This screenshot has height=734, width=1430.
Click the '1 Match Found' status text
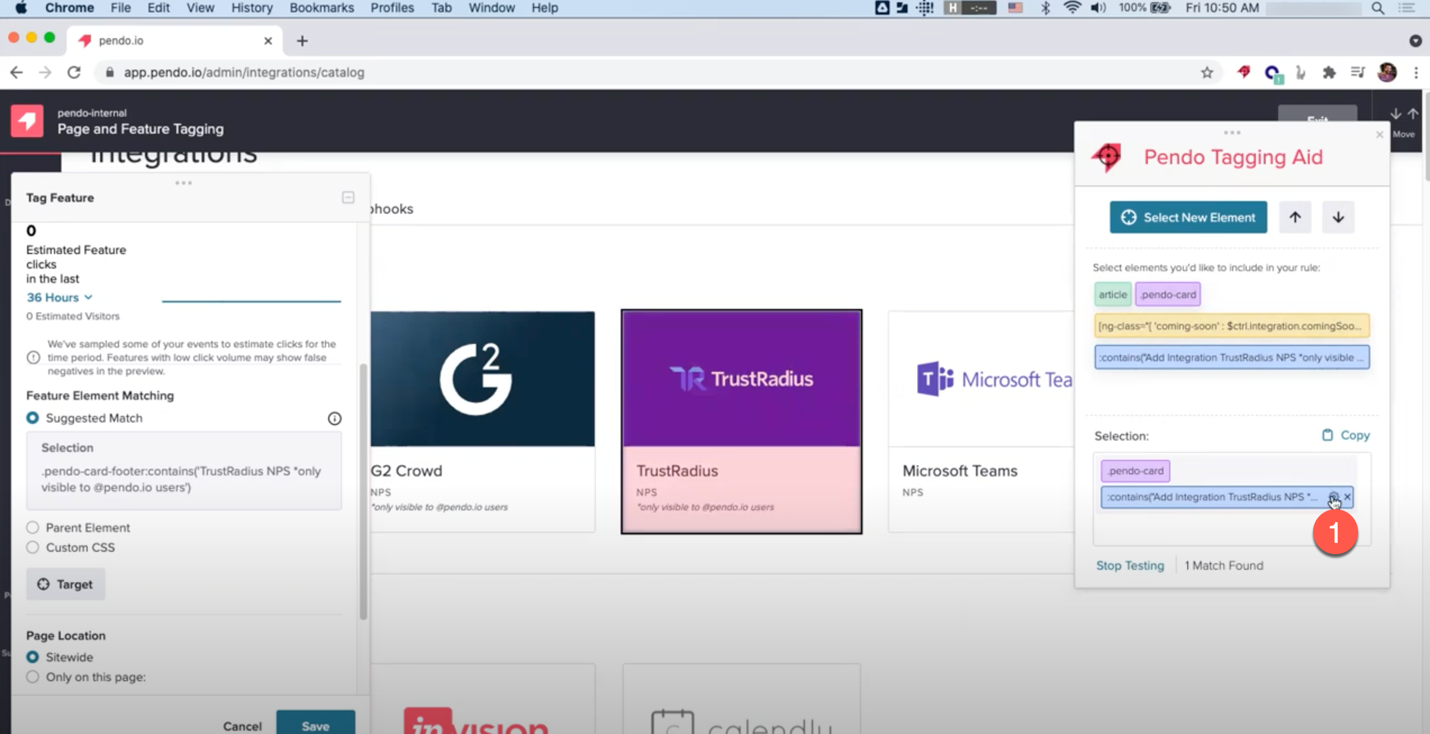(1224, 565)
